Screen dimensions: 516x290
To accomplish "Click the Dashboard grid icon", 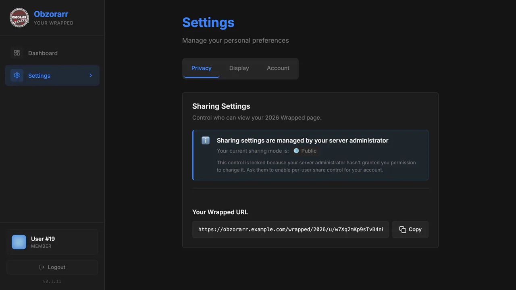I will tap(17, 53).
